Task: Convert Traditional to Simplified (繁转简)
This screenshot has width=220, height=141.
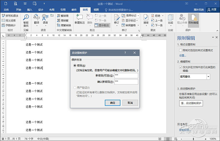Action: 63,16
